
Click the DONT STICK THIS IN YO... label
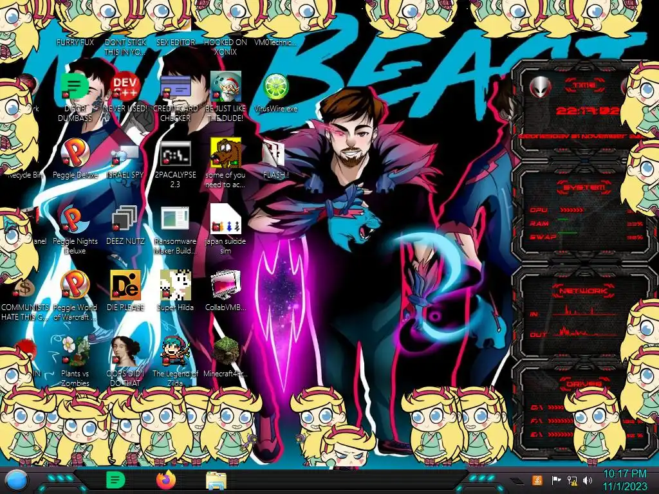coord(125,47)
